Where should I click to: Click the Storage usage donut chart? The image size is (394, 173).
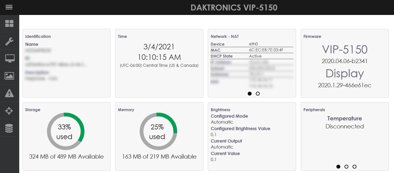pyautogui.click(x=65, y=131)
